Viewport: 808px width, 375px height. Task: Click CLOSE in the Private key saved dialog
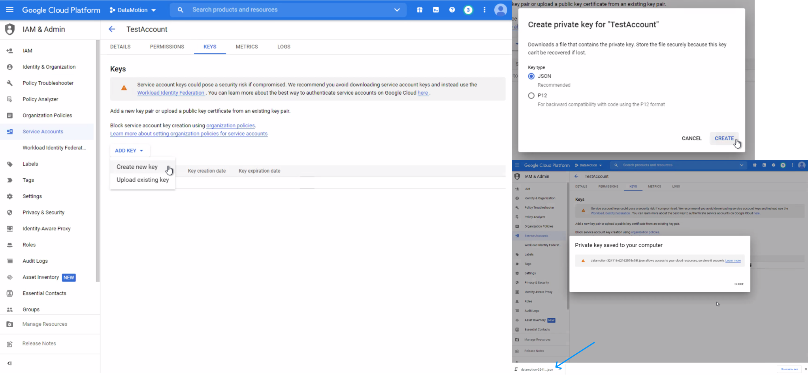coord(739,284)
